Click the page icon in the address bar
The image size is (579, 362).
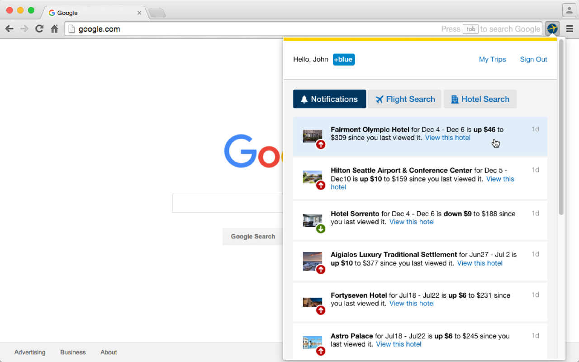tap(71, 29)
